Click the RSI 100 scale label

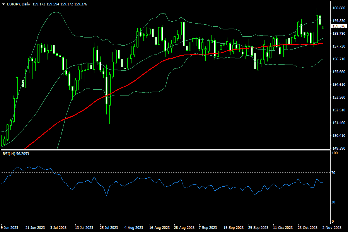334,153
